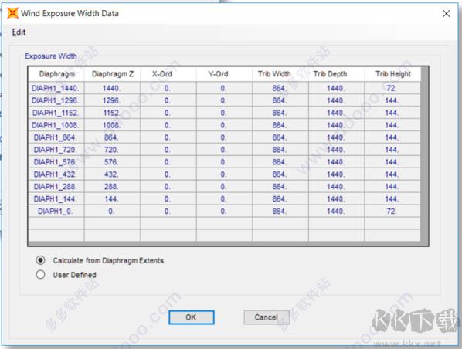The height and width of the screenshot is (349, 462).
Task: Click Diaphragm Z value 1008.
Action: point(112,125)
